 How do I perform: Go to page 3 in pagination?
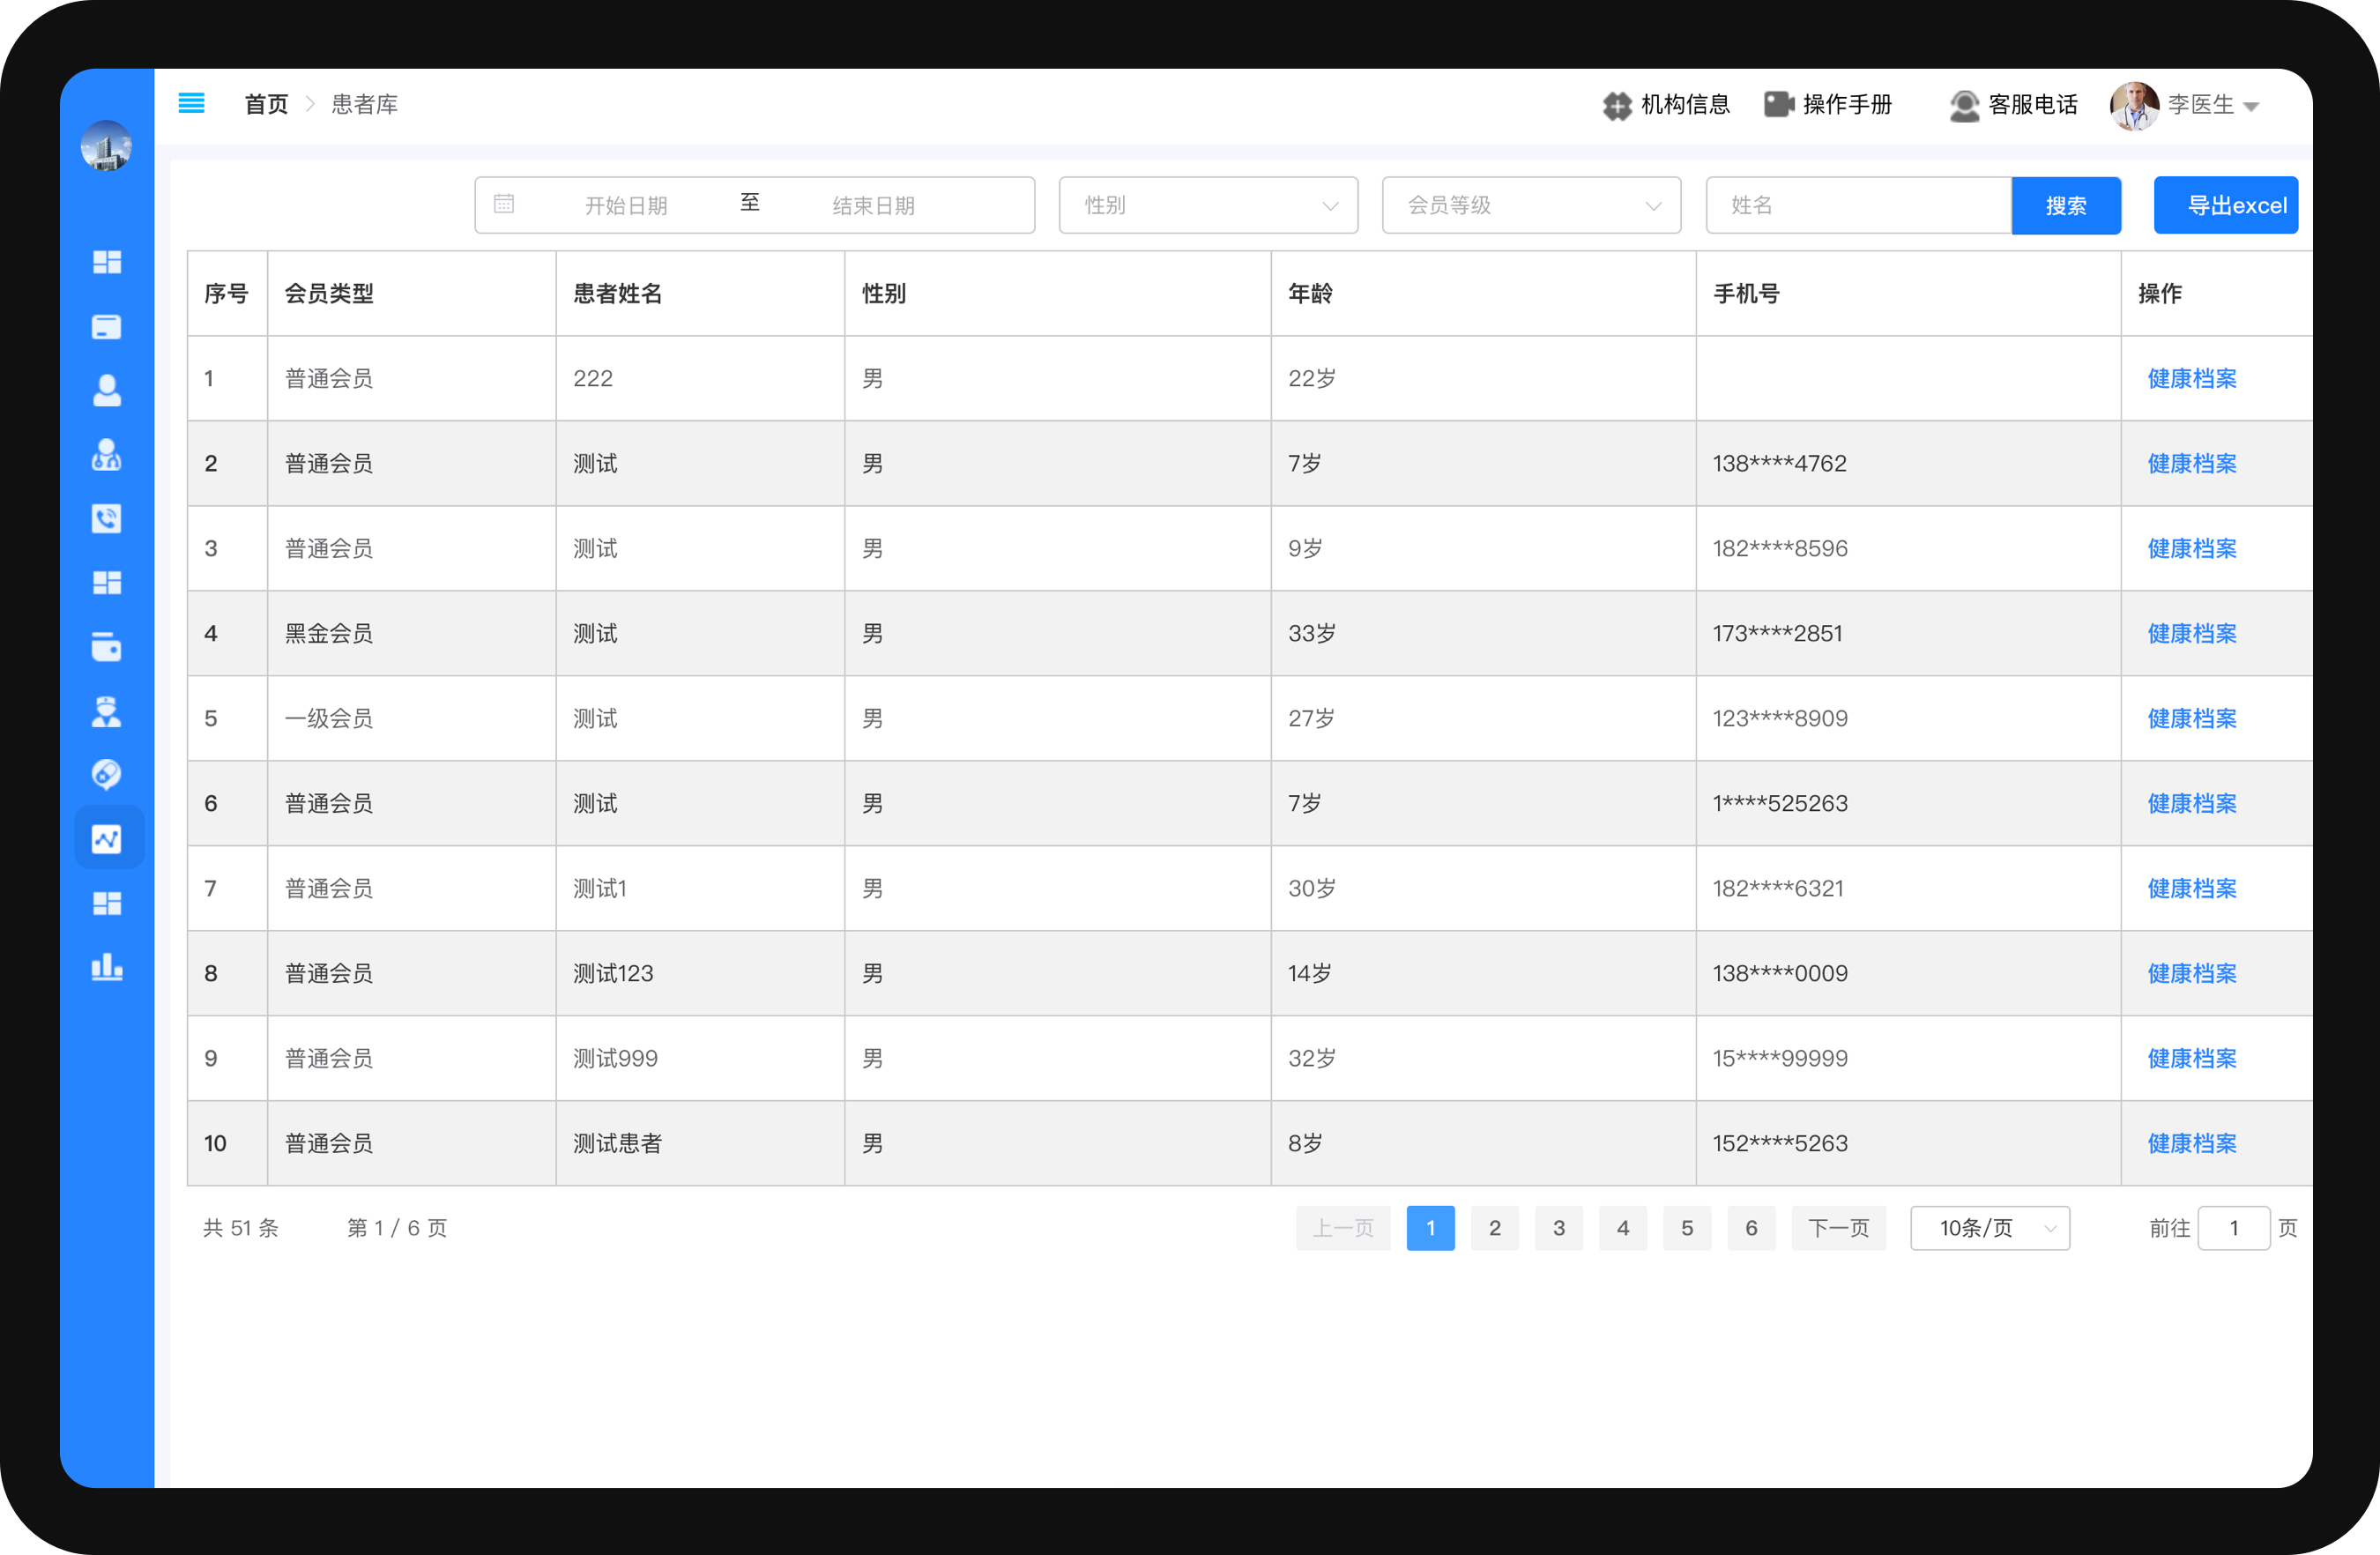[1558, 1228]
